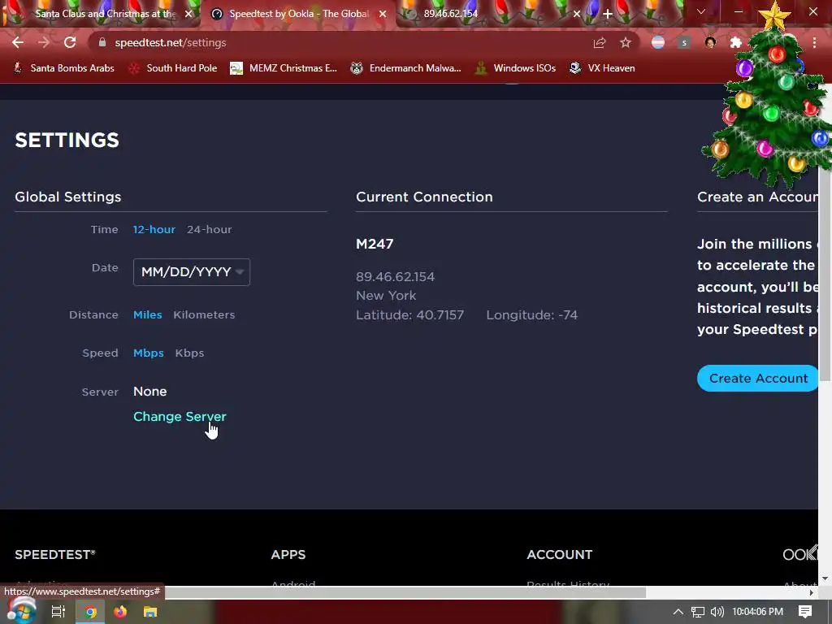Click the Current Connection heading
The width and height of the screenshot is (832, 624).
(x=424, y=197)
